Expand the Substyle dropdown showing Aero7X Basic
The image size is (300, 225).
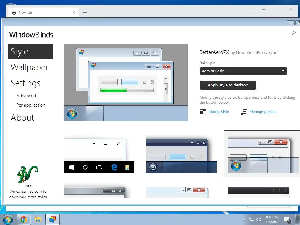[x=243, y=71]
